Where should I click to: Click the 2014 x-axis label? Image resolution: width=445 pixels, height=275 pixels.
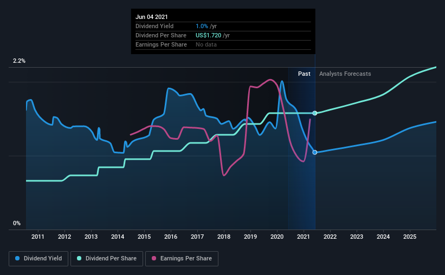118,237
